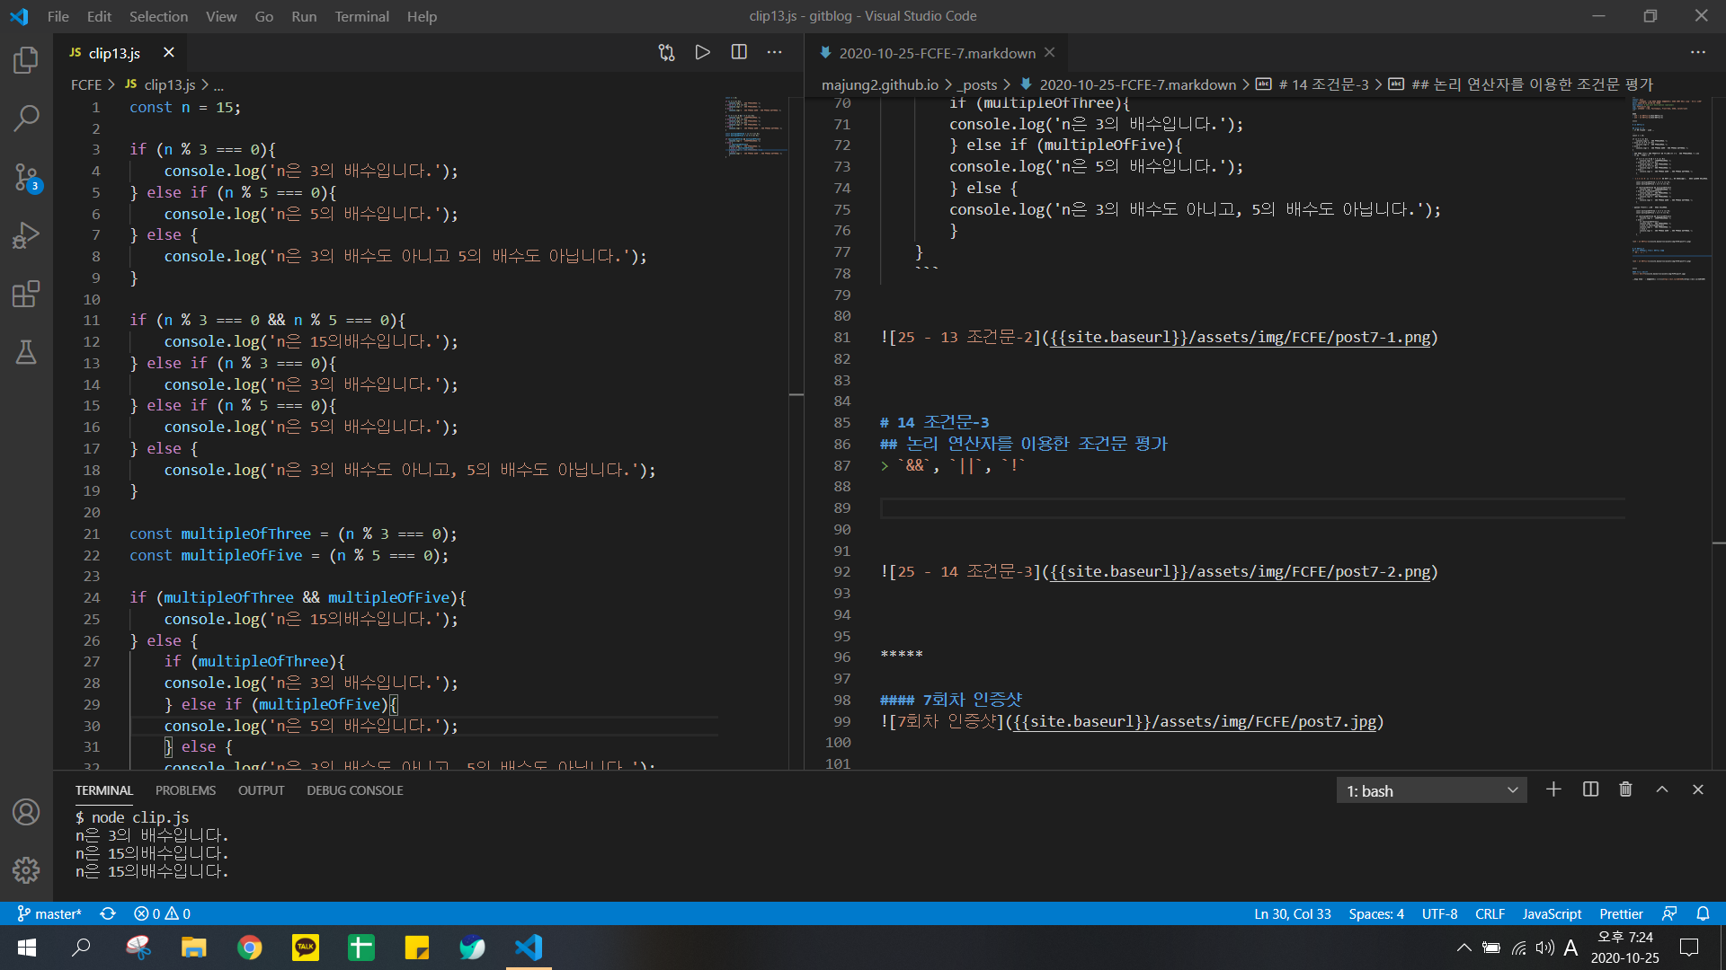Select language mode JavaScript in status bar
This screenshot has width=1726, height=970.
tap(1552, 913)
